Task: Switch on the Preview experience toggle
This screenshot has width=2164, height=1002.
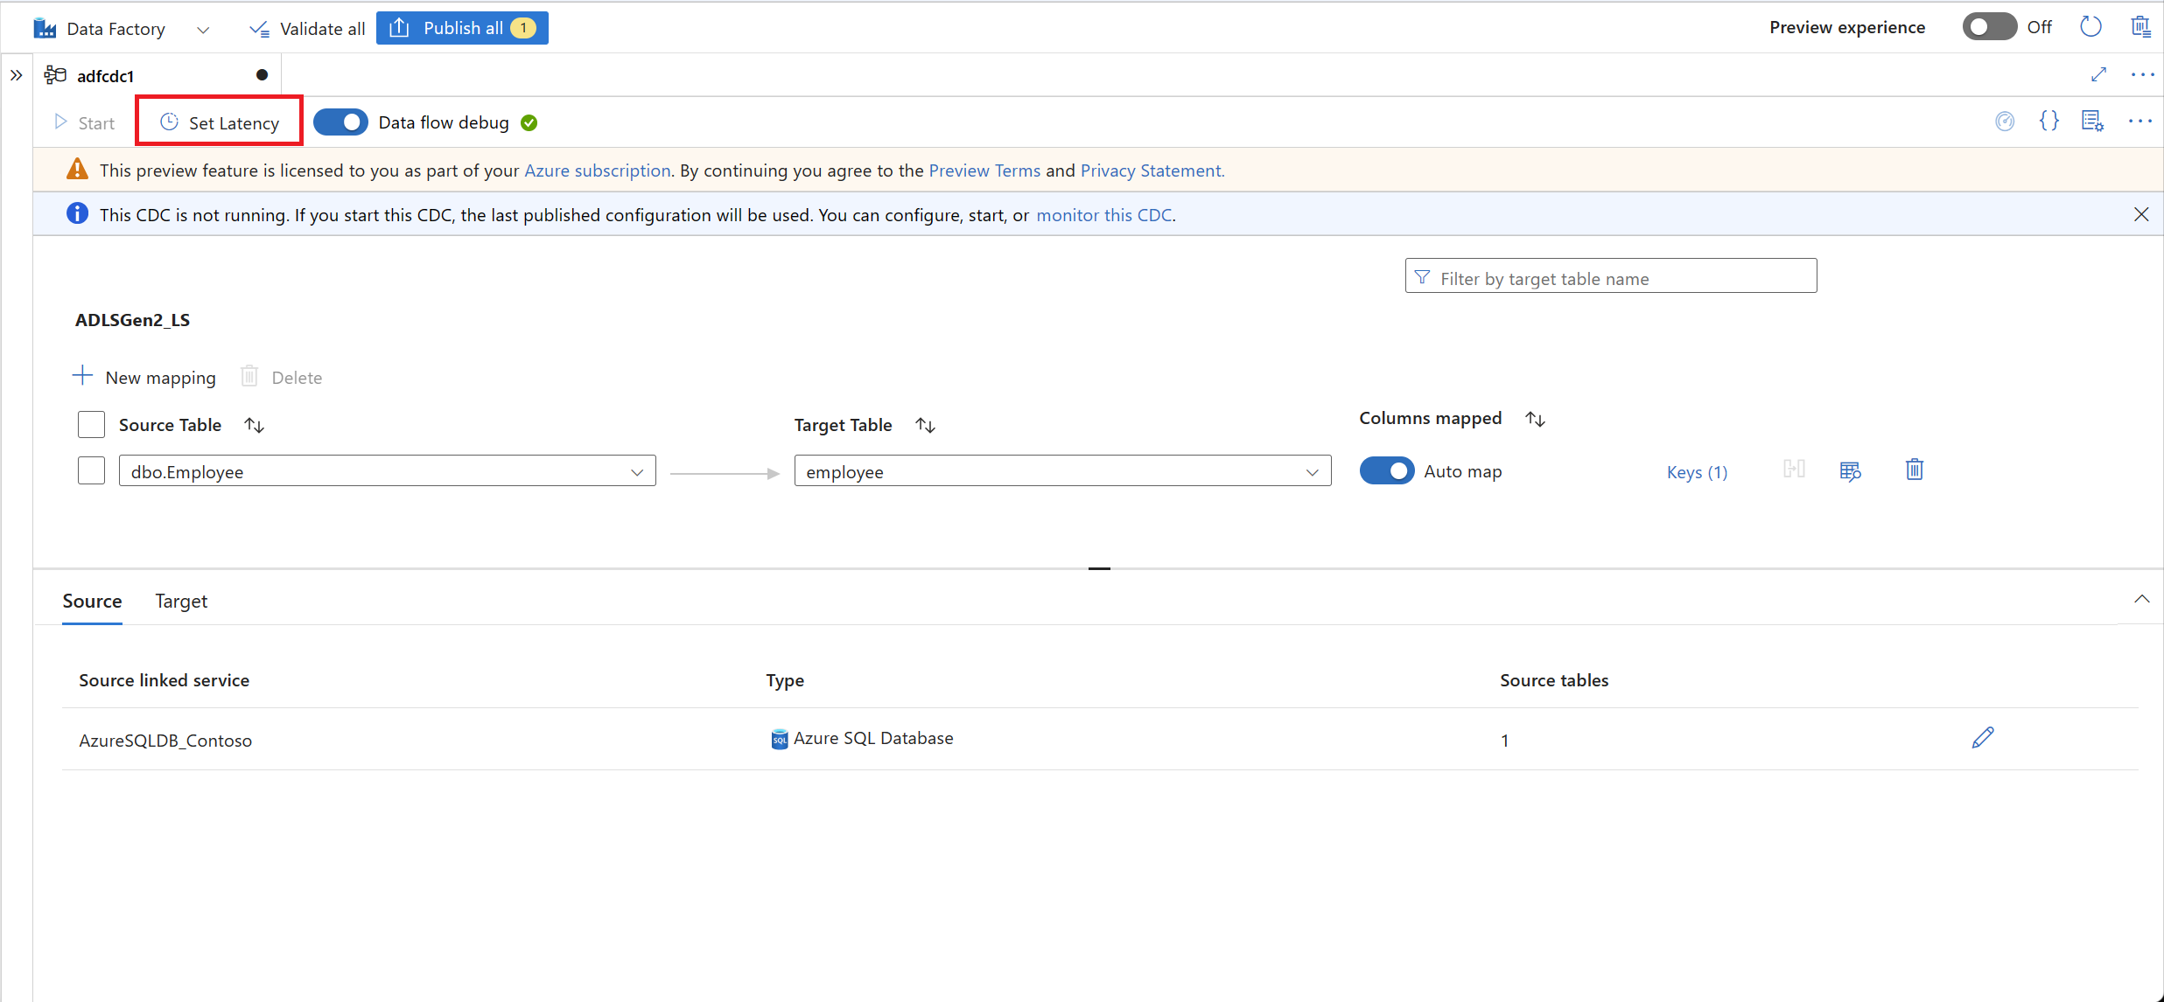Action: 1989,27
